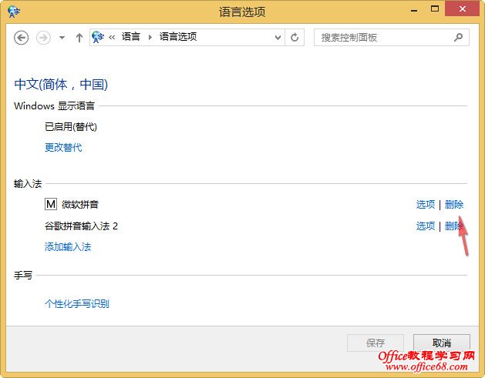
Task: Click the window title bar language icon
Action: [14, 12]
